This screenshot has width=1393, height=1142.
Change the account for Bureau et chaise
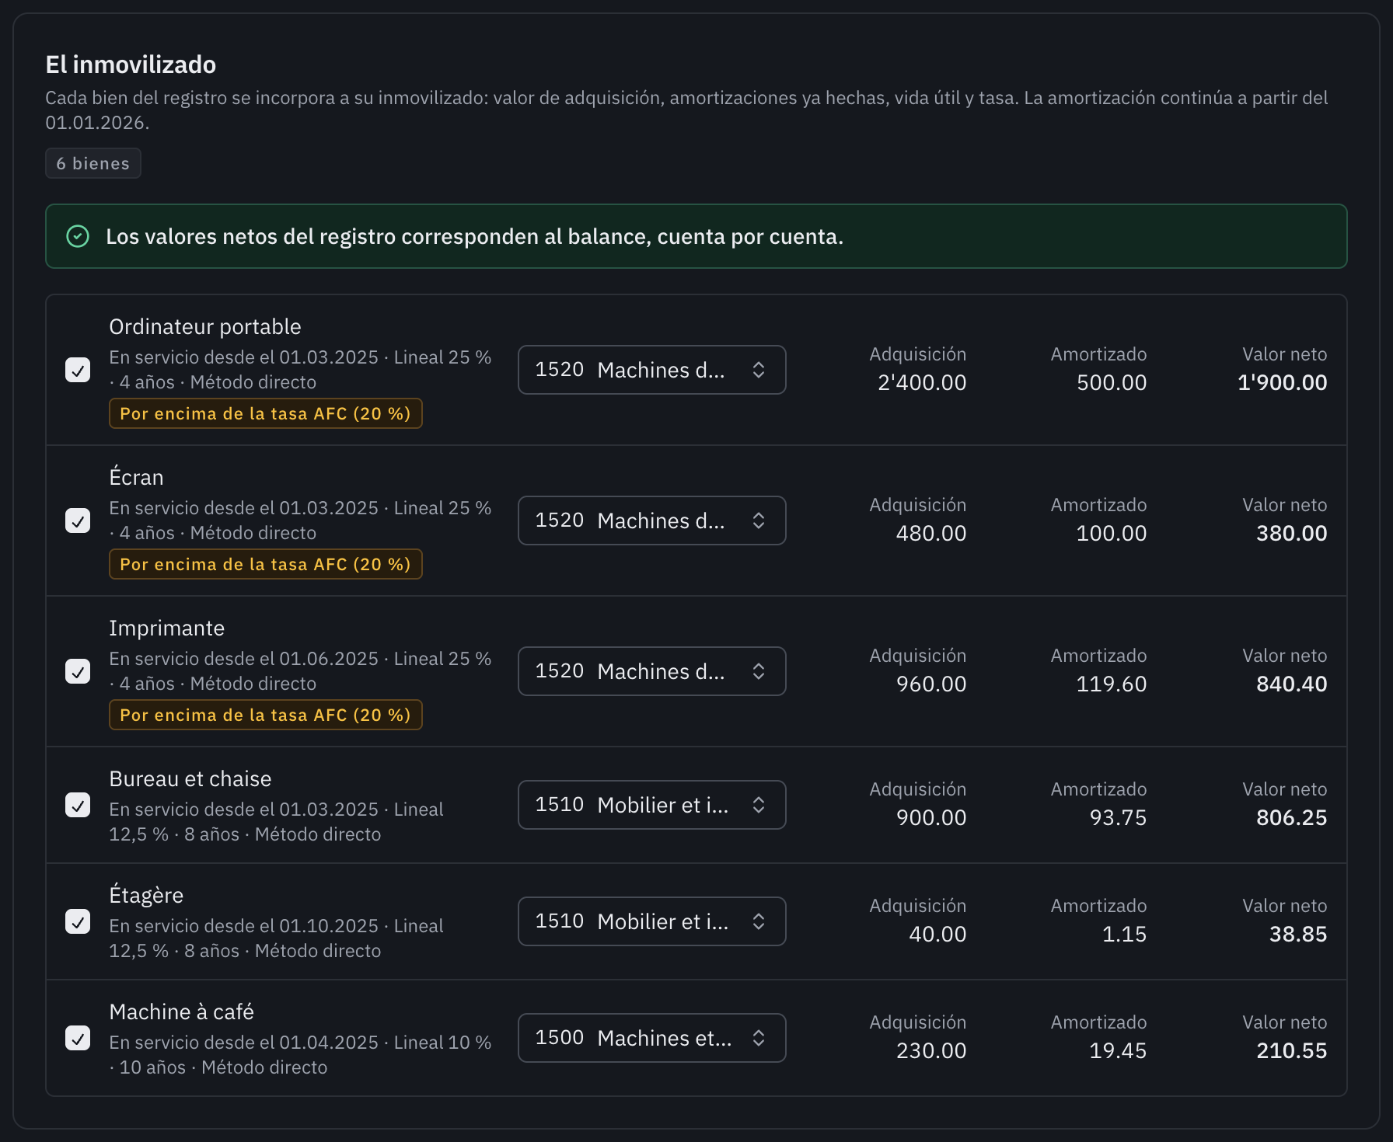point(652,805)
